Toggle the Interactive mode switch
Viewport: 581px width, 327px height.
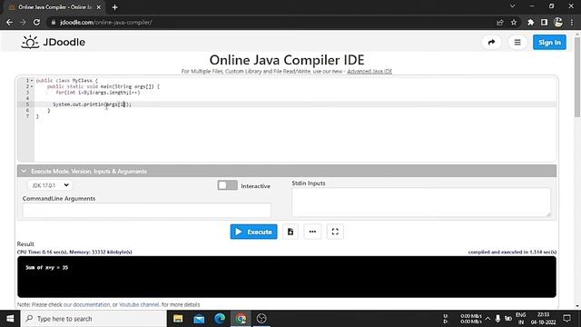pyautogui.click(x=227, y=185)
